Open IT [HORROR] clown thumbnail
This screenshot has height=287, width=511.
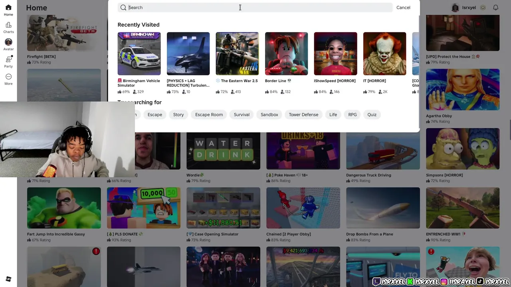pyautogui.click(x=384, y=53)
